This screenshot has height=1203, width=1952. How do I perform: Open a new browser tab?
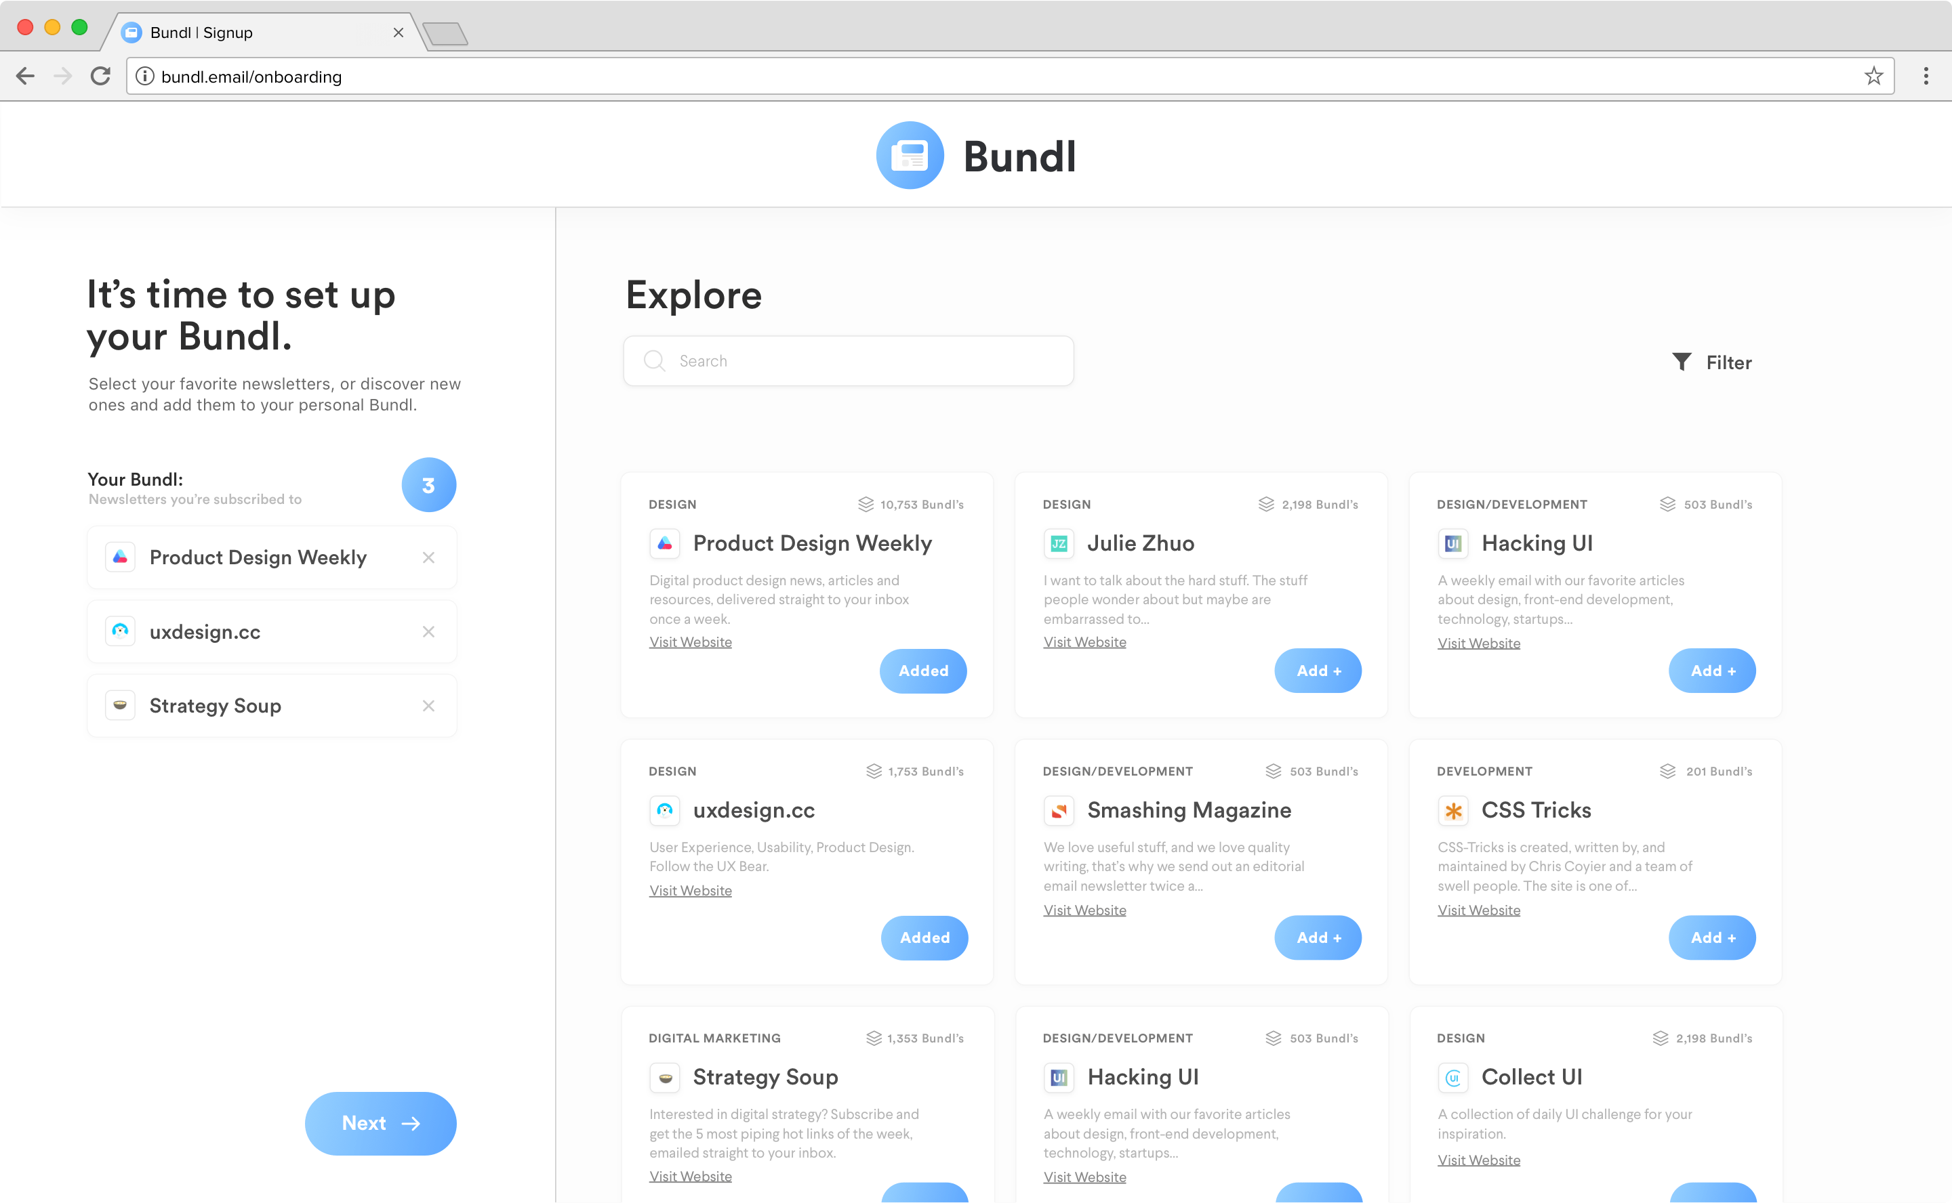coord(445,33)
